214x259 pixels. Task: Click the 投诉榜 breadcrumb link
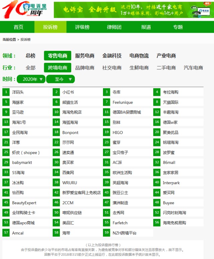tap(25, 39)
